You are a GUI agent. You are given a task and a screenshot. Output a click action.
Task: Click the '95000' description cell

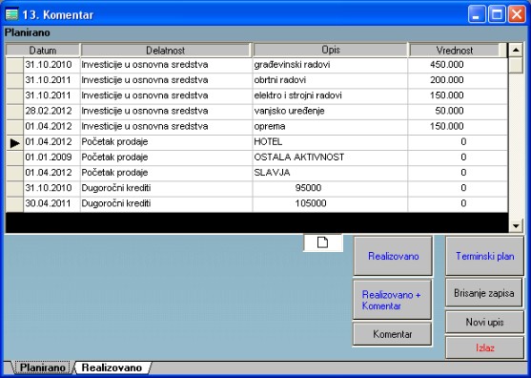(330, 188)
